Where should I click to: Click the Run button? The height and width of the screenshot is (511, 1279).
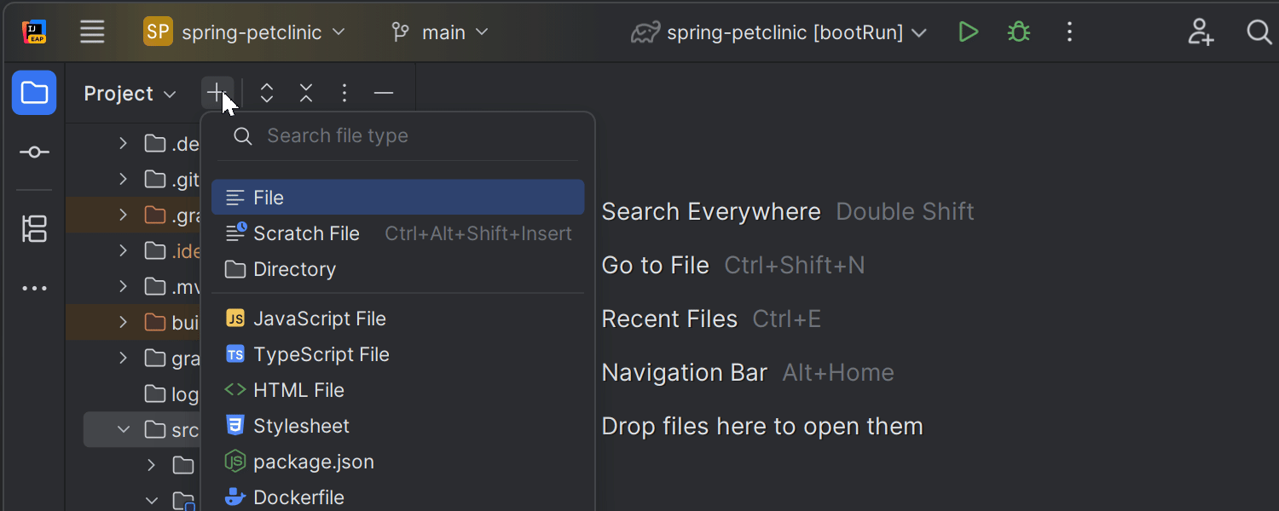968,32
